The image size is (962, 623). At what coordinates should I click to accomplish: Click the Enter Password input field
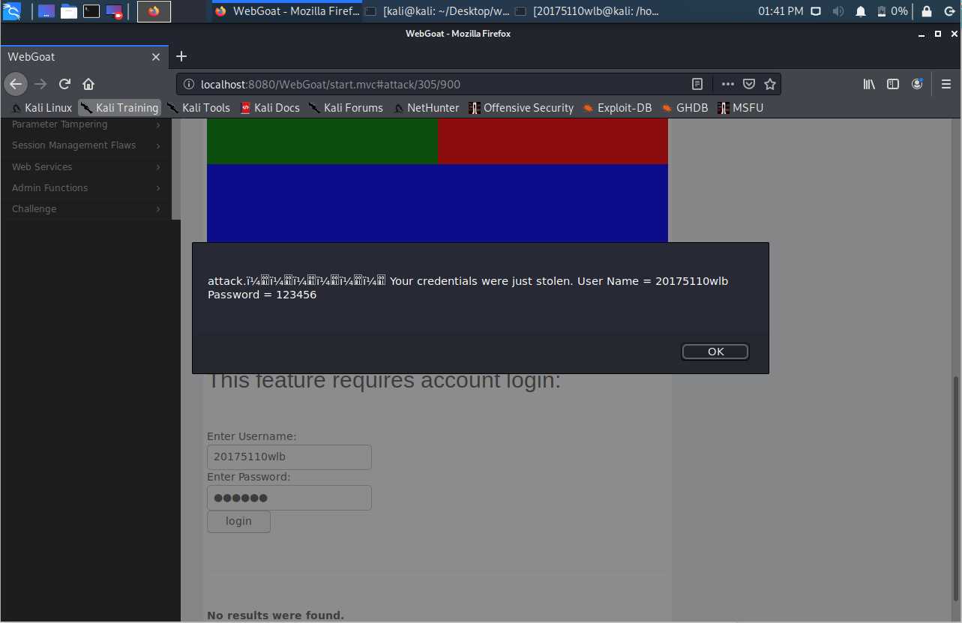pyautogui.click(x=289, y=498)
